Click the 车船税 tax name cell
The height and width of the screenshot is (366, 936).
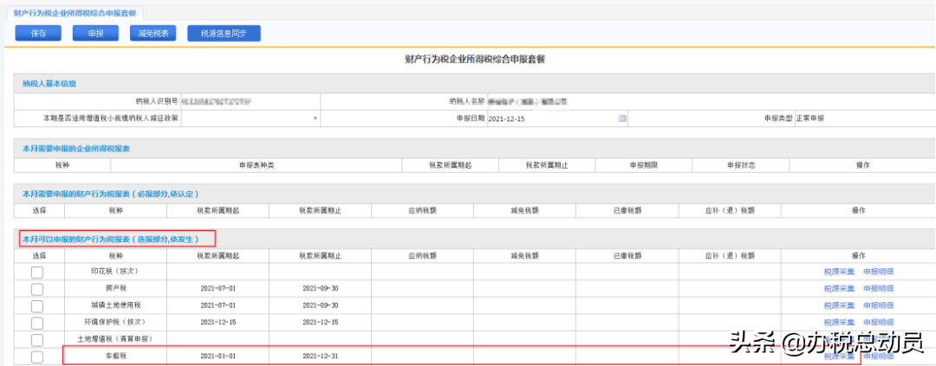coord(115,356)
